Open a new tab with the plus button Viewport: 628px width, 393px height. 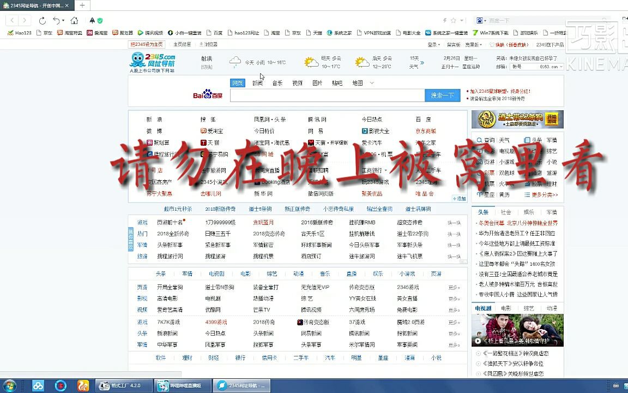coord(82,5)
